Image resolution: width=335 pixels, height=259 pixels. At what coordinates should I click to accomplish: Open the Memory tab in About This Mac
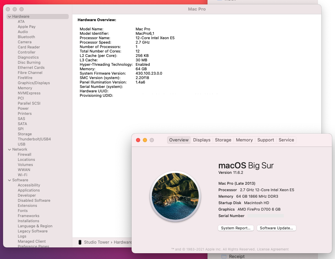click(244, 140)
